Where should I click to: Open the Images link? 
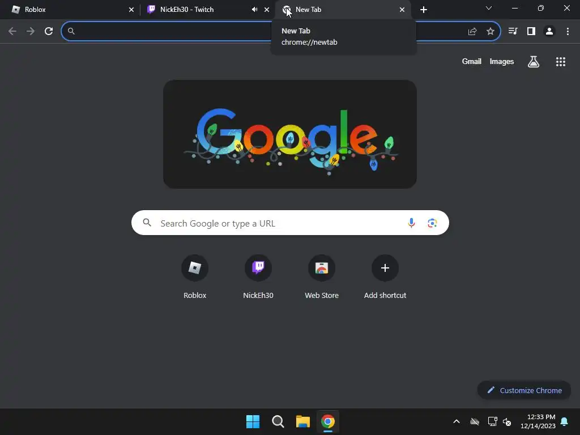pyautogui.click(x=502, y=62)
